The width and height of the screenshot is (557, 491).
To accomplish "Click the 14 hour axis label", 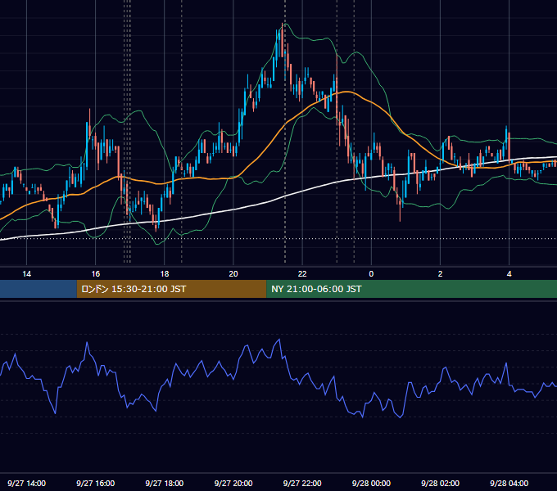I will (27, 274).
